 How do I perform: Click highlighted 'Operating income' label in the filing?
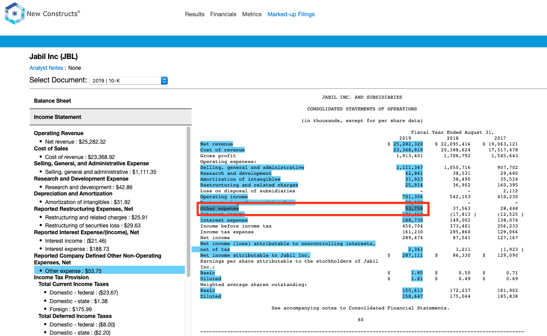pos(224,197)
